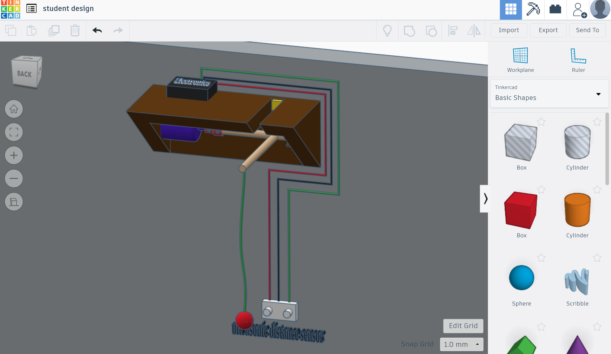Toggle orthographic perspective view button

click(x=14, y=202)
